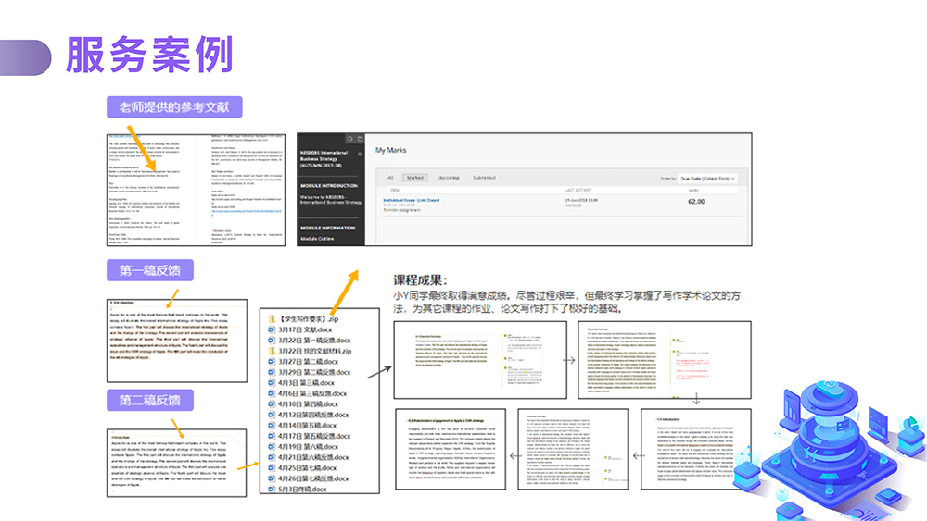The height and width of the screenshot is (521, 927).
Task: Click the 3月17日 文献.docx file name
Action: pyautogui.click(x=305, y=329)
